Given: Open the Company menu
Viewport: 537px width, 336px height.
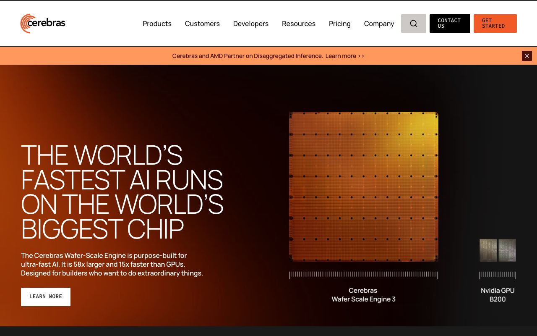Looking at the screenshot, I should tap(379, 24).
